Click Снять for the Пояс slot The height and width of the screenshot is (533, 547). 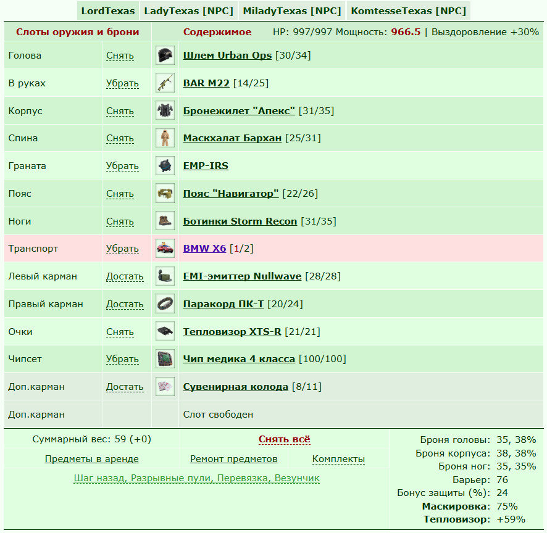(120, 194)
